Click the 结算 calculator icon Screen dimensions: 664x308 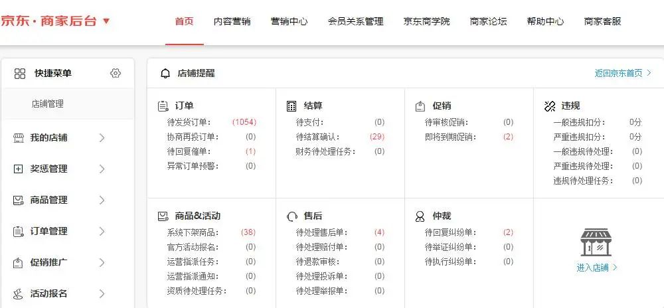point(291,106)
